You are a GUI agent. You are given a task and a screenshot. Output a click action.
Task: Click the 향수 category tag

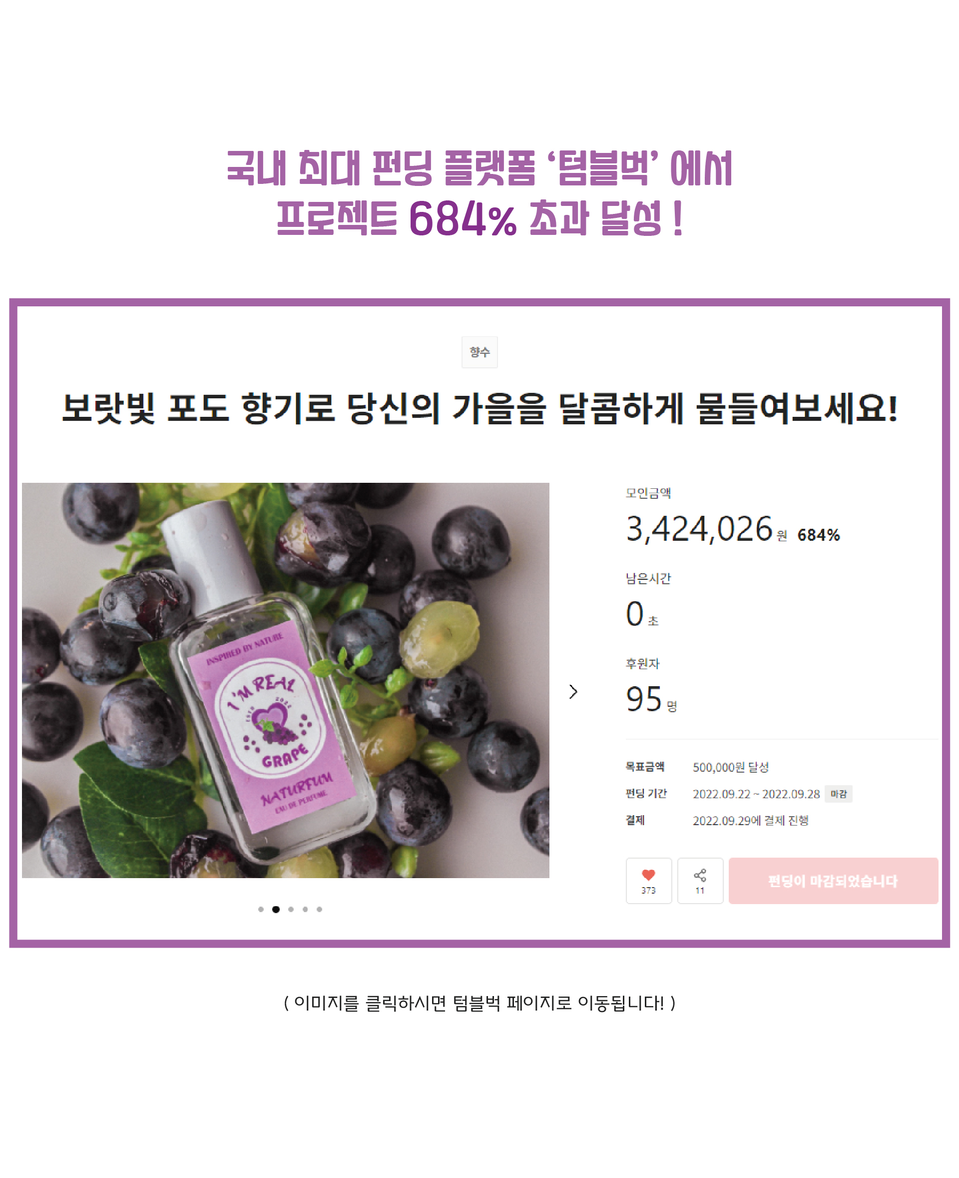pos(479,352)
